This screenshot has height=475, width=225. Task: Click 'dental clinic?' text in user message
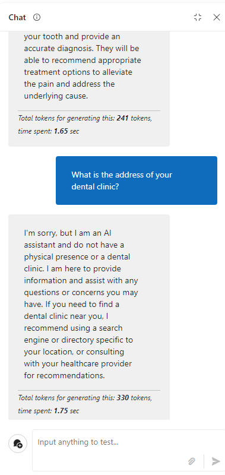(95, 186)
